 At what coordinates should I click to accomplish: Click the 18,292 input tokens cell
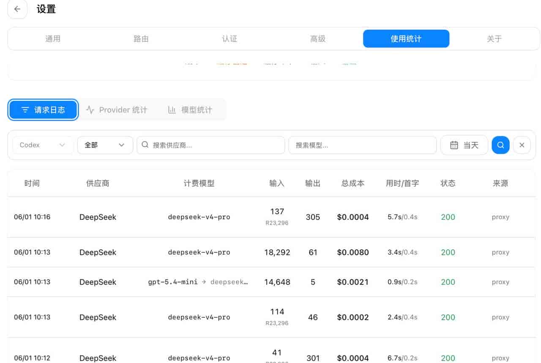(x=277, y=252)
